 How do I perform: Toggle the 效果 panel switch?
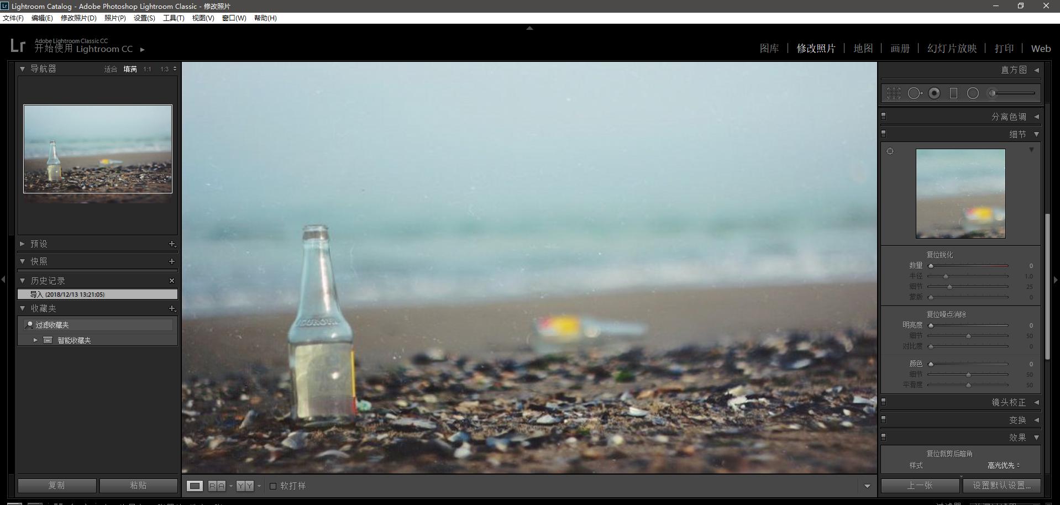(x=883, y=437)
